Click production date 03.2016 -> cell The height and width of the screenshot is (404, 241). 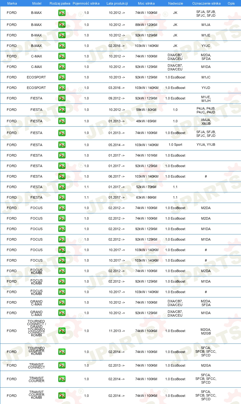[117, 88]
